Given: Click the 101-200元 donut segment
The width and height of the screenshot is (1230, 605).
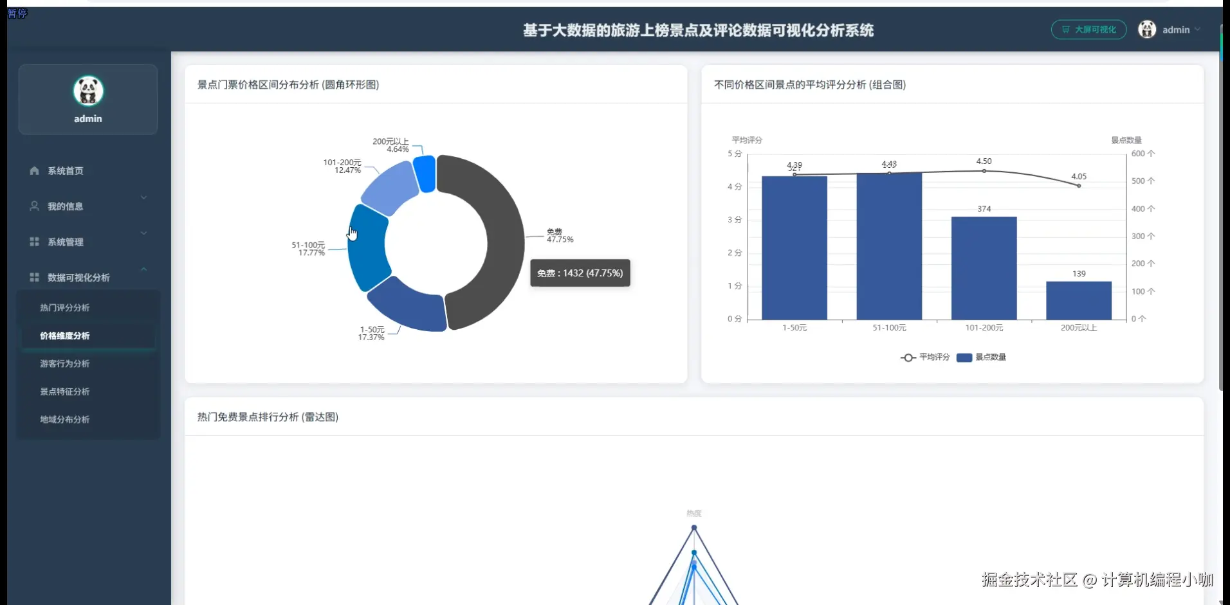Looking at the screenshot, I should click(391, 187).
